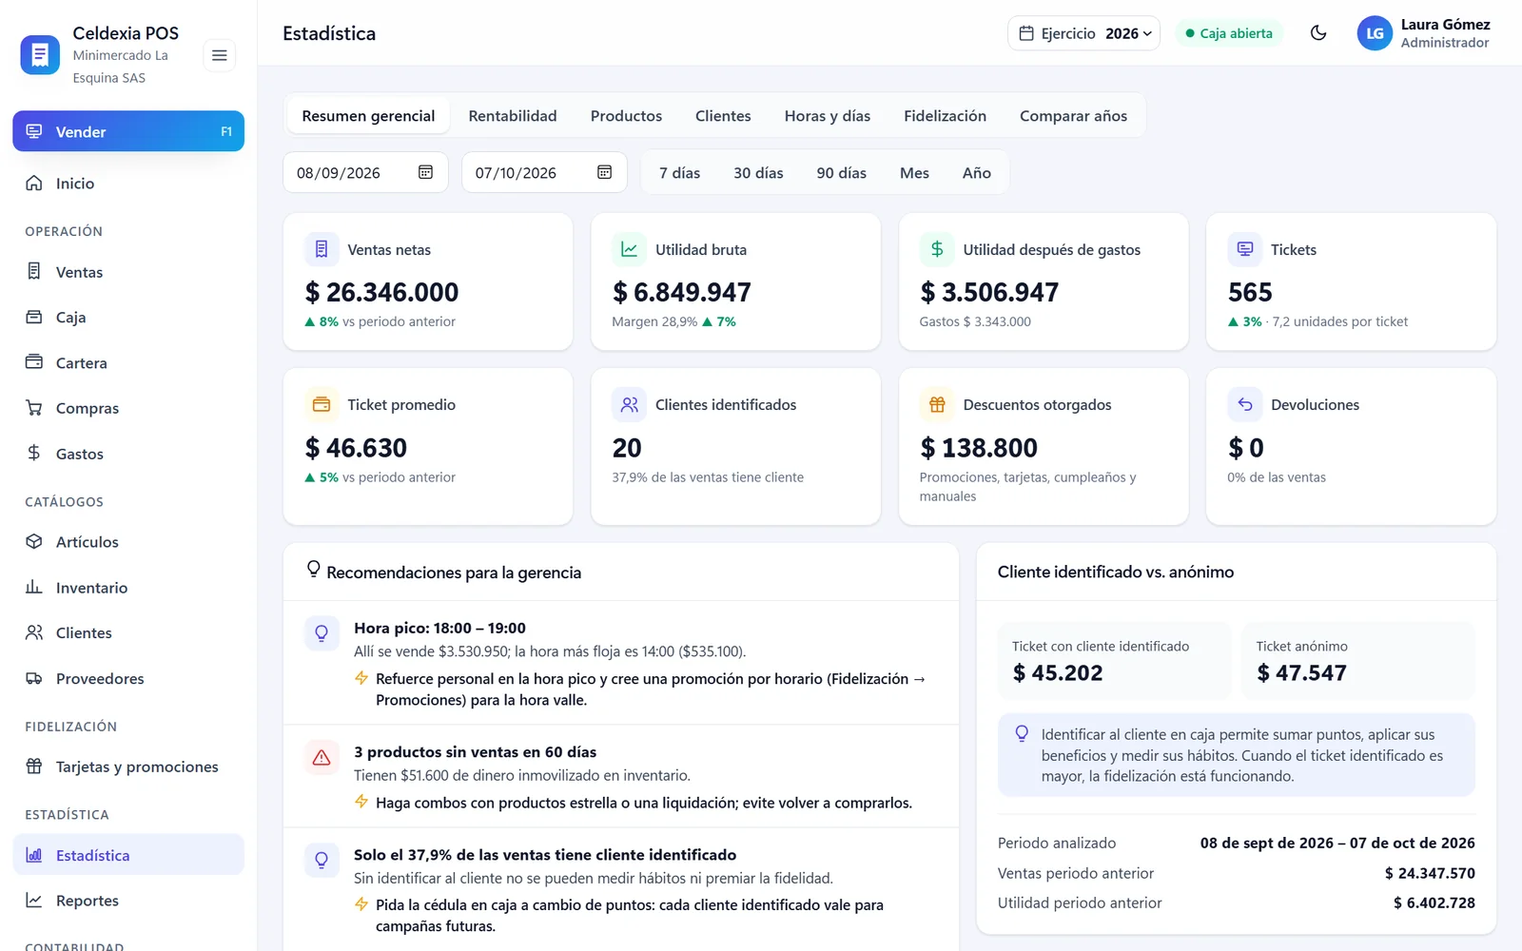
Task: Click the start date field 08/09/2026
Action: pos(365,172)
